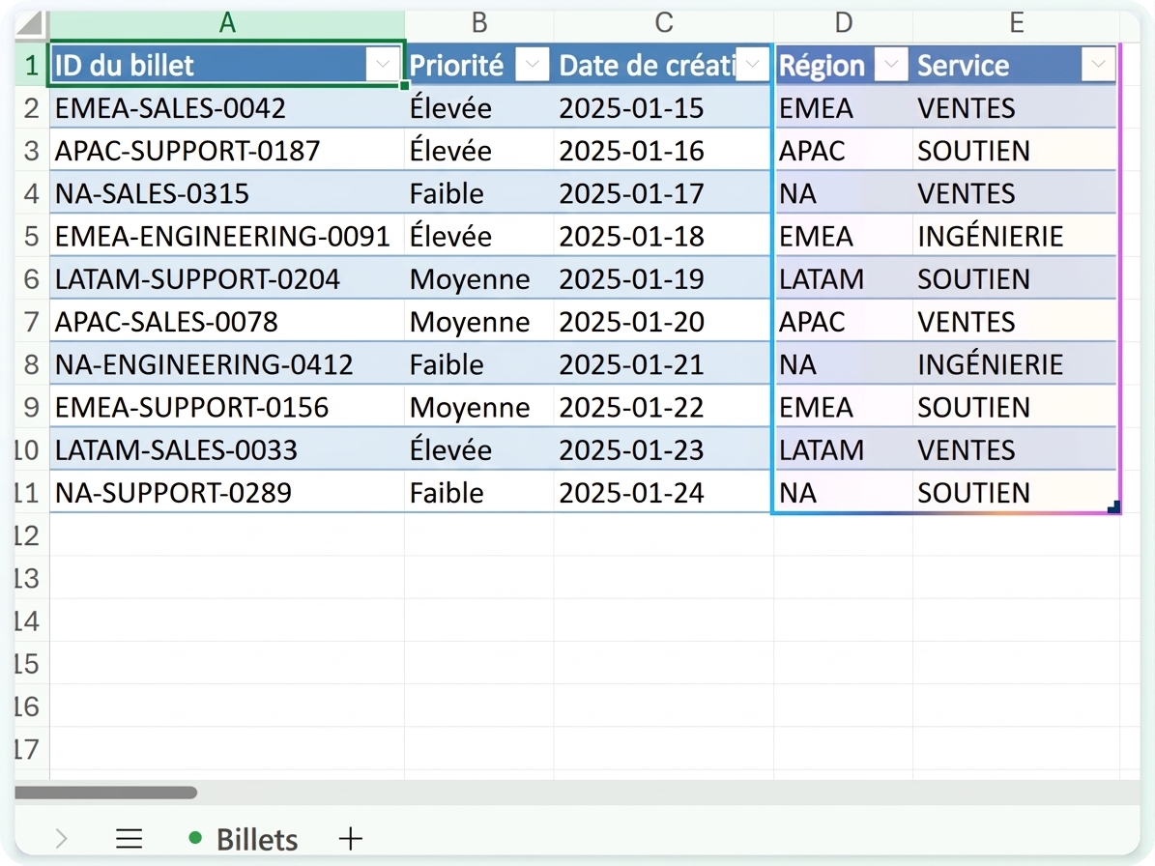
Task: Click SOUTIEN service in row 11
Action: point(1017,493)
